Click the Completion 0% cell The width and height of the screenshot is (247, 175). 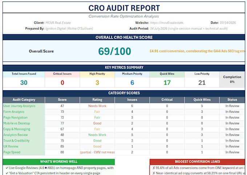[232, 79]
